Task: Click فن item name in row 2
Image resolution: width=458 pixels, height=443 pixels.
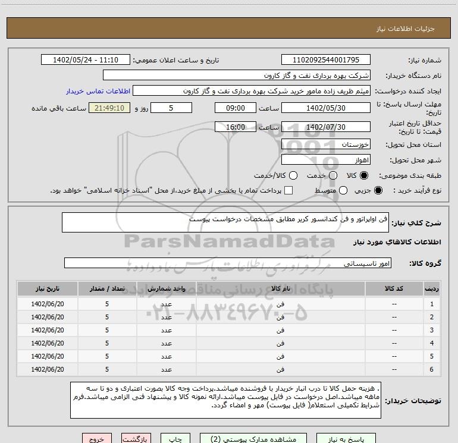Action: point(280,317)
